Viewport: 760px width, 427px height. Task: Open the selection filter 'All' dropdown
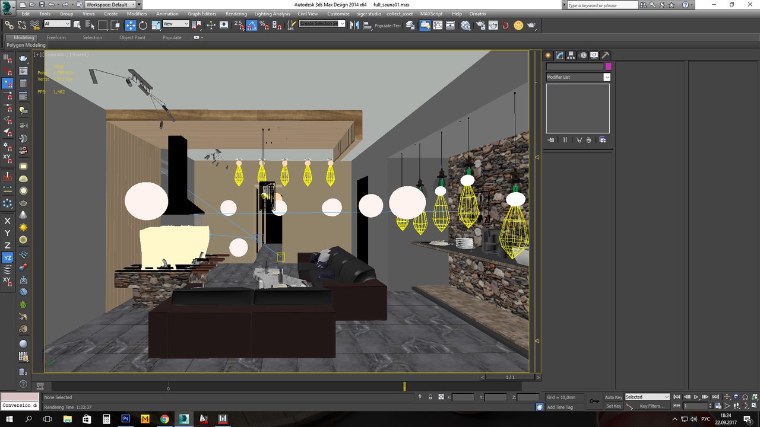click(57, 24)
